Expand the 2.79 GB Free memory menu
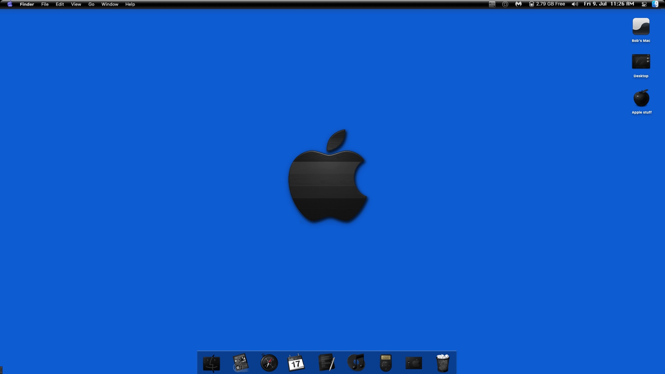This screenshot has height=374, width=665. tap(547, 4)
